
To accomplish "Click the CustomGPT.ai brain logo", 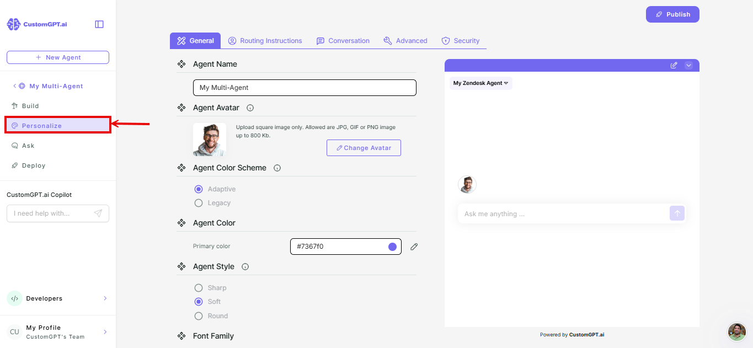I will click(13, 24).
